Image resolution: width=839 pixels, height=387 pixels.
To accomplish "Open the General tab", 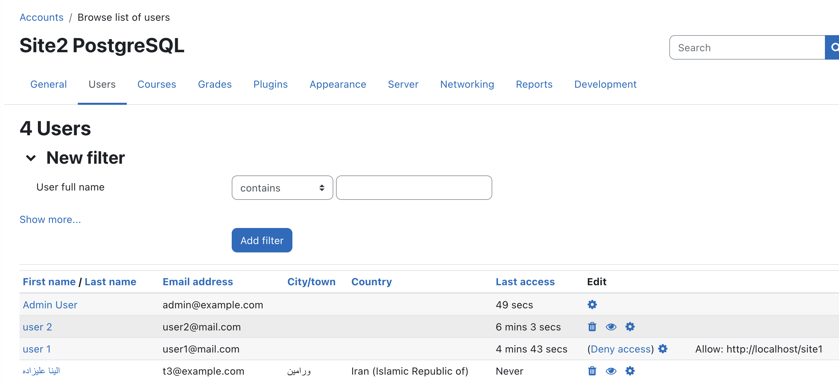I will pyautogui.click(x=49, y=84).
